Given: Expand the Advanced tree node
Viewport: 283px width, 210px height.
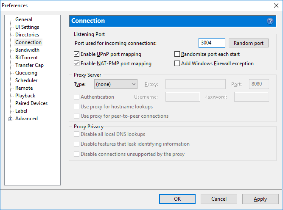Looking at the screenshot, I should [10, 119].
